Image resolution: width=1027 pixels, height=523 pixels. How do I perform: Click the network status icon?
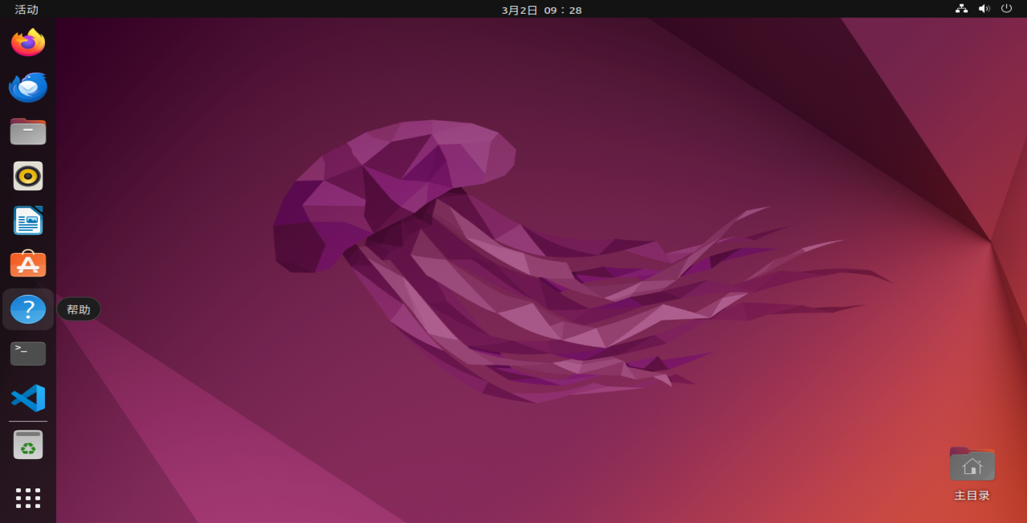tap(962, 8)
